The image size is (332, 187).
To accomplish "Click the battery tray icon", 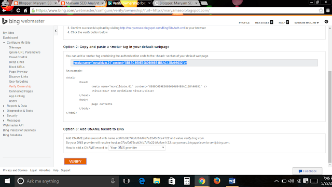I will point(284,181).
